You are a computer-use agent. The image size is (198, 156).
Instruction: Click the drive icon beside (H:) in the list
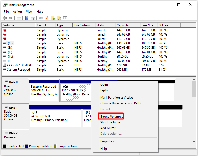pyautogui.click(x=4, y=56)
